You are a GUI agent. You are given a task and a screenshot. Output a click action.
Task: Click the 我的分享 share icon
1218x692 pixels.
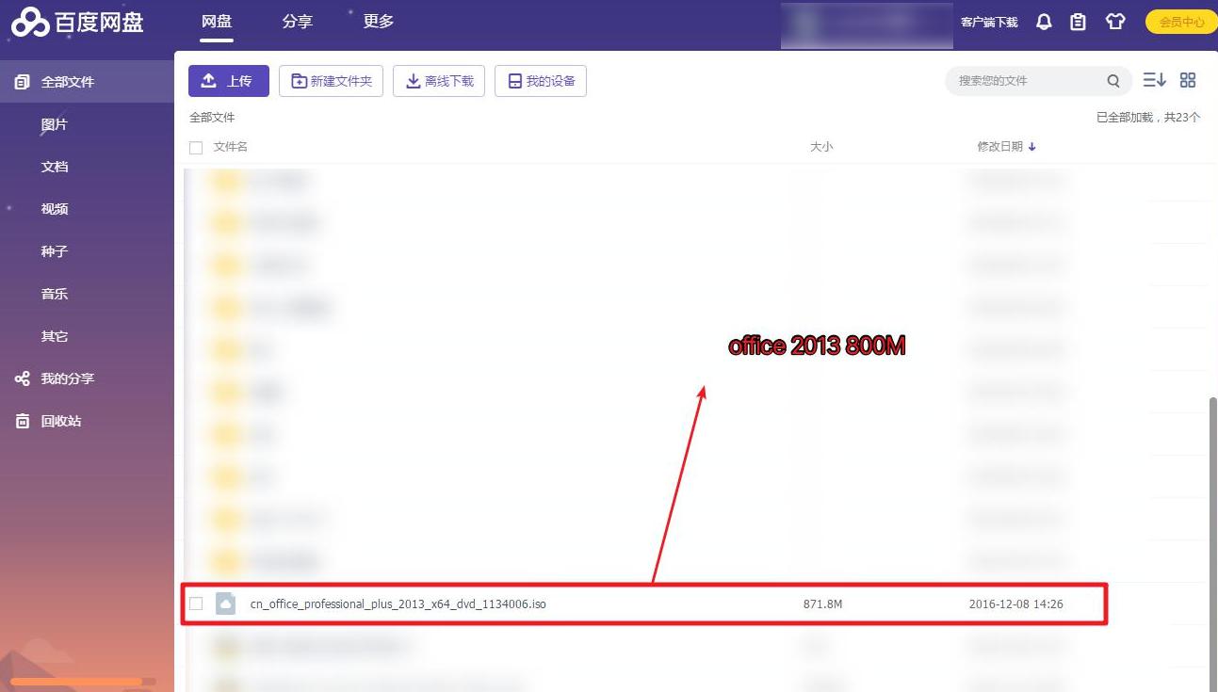pos(22,378)
